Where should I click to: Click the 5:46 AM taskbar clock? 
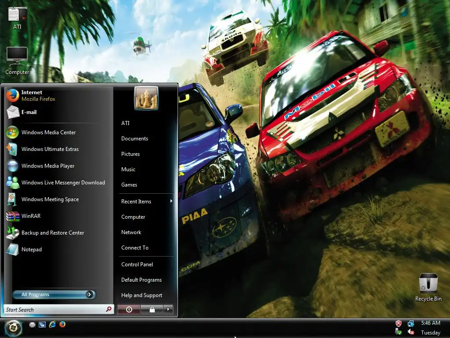click(x=431, y=323)
